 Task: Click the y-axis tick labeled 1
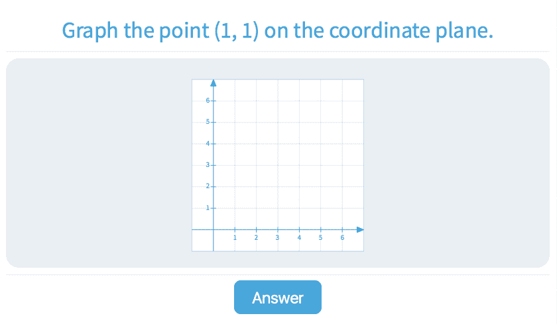point(214,208)
